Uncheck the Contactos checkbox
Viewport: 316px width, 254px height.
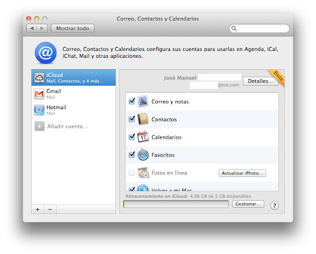[132, 119]
